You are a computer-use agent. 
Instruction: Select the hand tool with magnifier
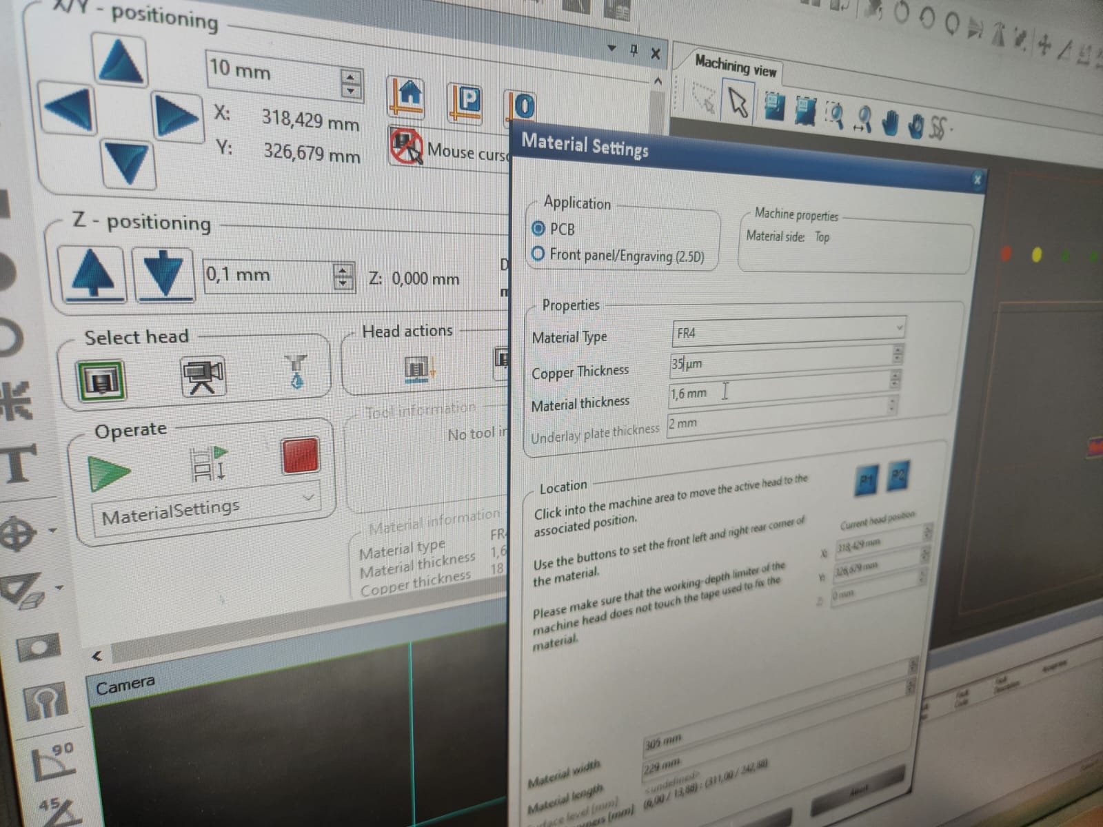coord(915,126)
